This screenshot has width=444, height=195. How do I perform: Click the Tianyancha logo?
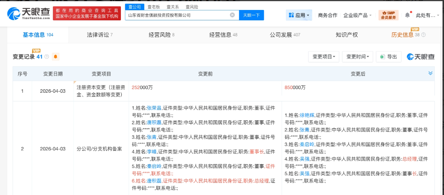click(28, 13)
